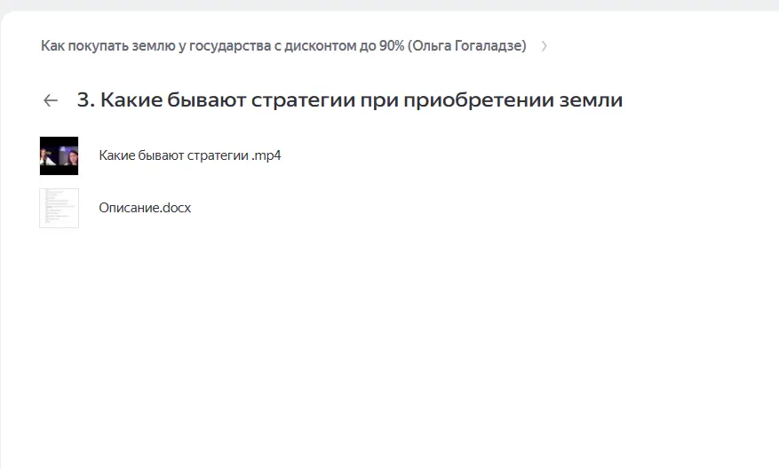The image size is (779, 469).
Task: Go to "Как покупать землю у государства" folder
Action: click(283, 46)
